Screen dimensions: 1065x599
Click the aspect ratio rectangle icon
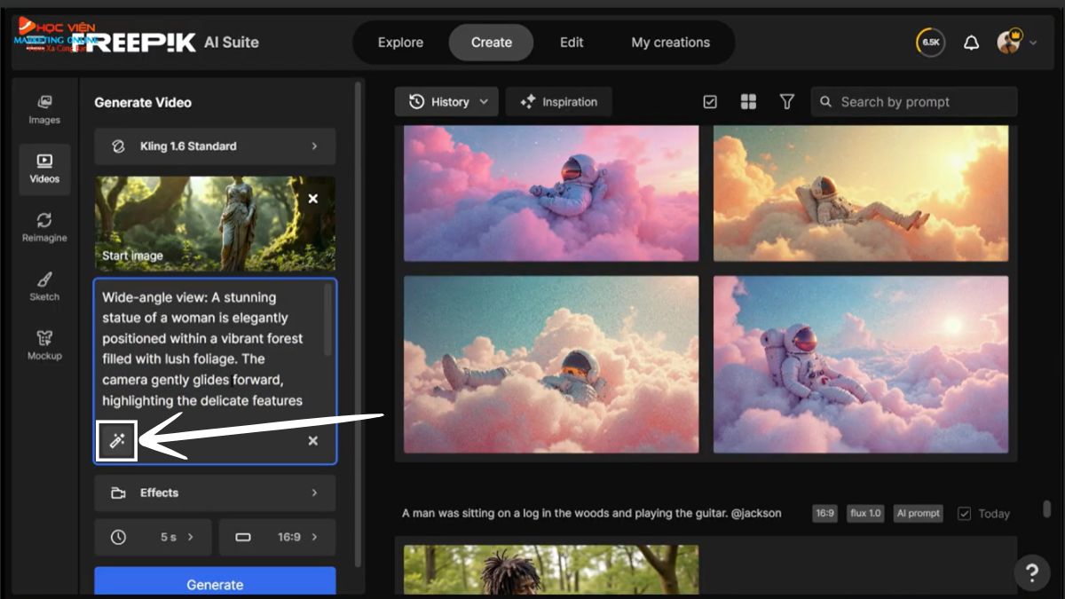[x=243, y=537]
